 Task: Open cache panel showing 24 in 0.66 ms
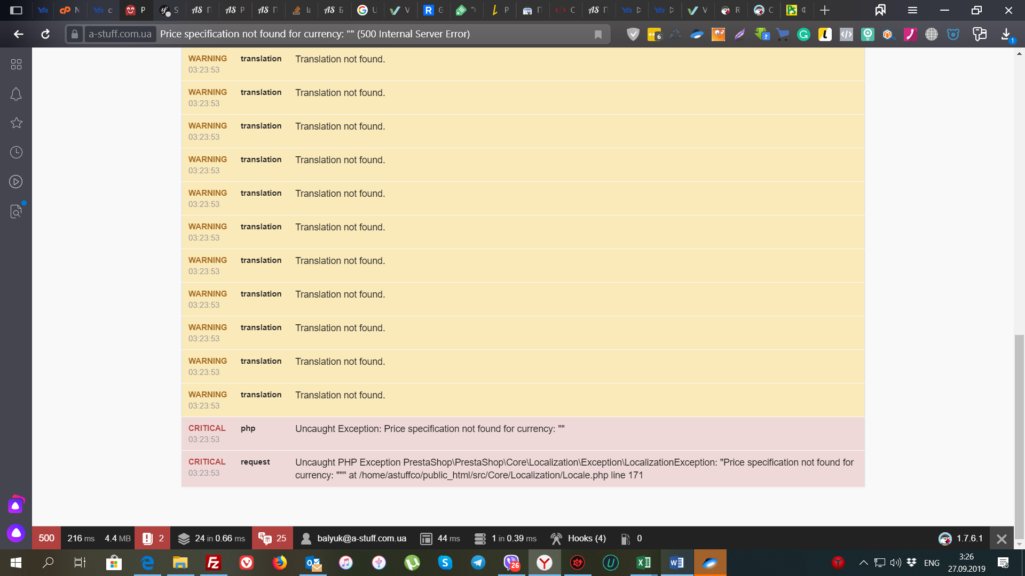pos(211,538)
